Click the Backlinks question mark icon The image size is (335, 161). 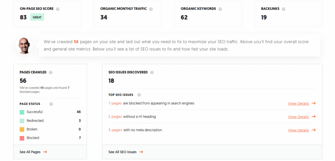284,9
